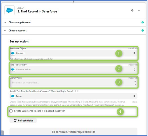Open the three-dot more options menu
This screenshot has height=136, width=148.
point(139,10)
